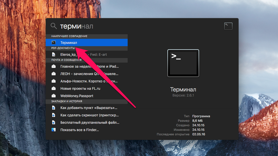Click the Finder icon beside Показать все в Finder

[54, 130]
